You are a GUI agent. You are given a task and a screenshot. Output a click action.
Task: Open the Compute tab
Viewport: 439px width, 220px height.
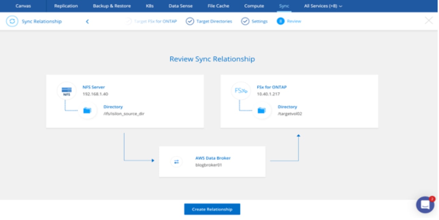point(254,6)
